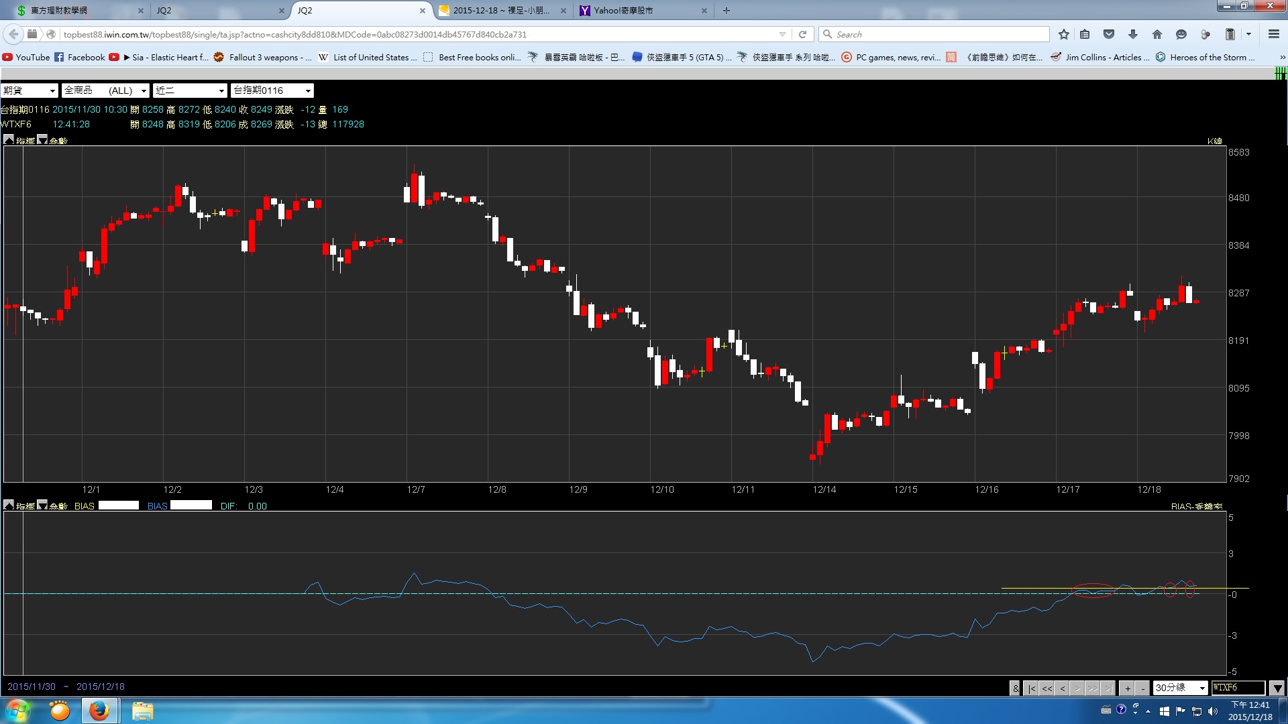Image resolution: width=1288 pixels, height=724 pixels.
Task: Open the volume speaker tray icon
Action: click(x=1212, y=711)
